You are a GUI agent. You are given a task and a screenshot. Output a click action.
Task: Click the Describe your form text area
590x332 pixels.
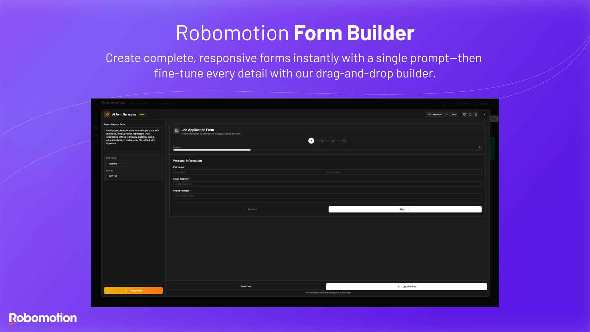(133, 139)
